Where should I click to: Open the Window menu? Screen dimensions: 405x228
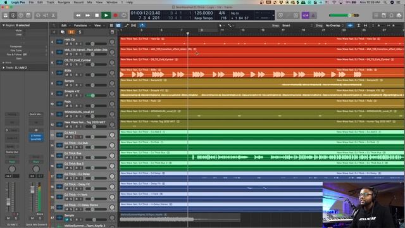pos(112,3)
